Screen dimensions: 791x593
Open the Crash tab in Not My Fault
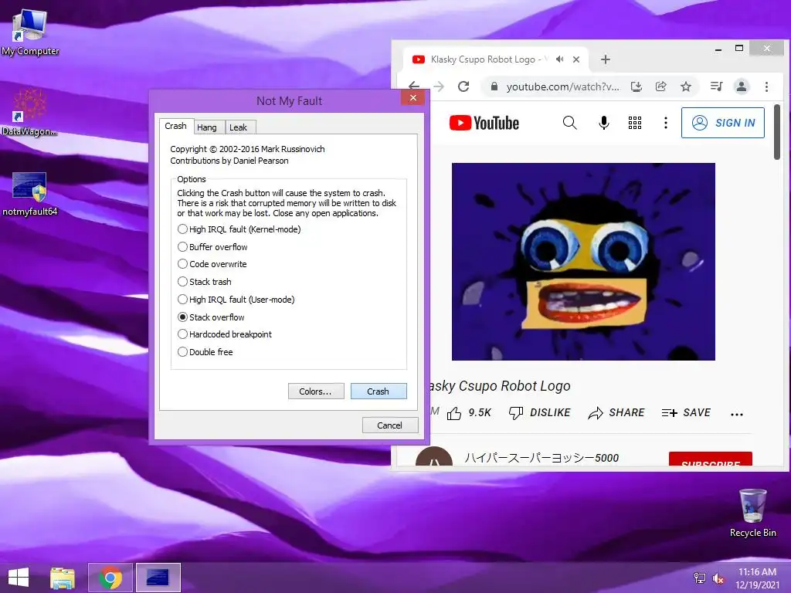[x=175, y=126]
